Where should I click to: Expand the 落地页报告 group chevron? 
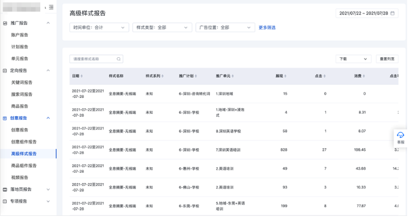click(x=48, y=190)
